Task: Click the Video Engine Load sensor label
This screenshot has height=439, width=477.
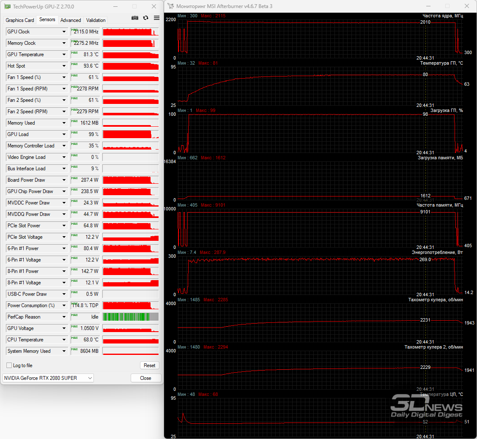Action: pyautogui.click(x=27, y=157)
